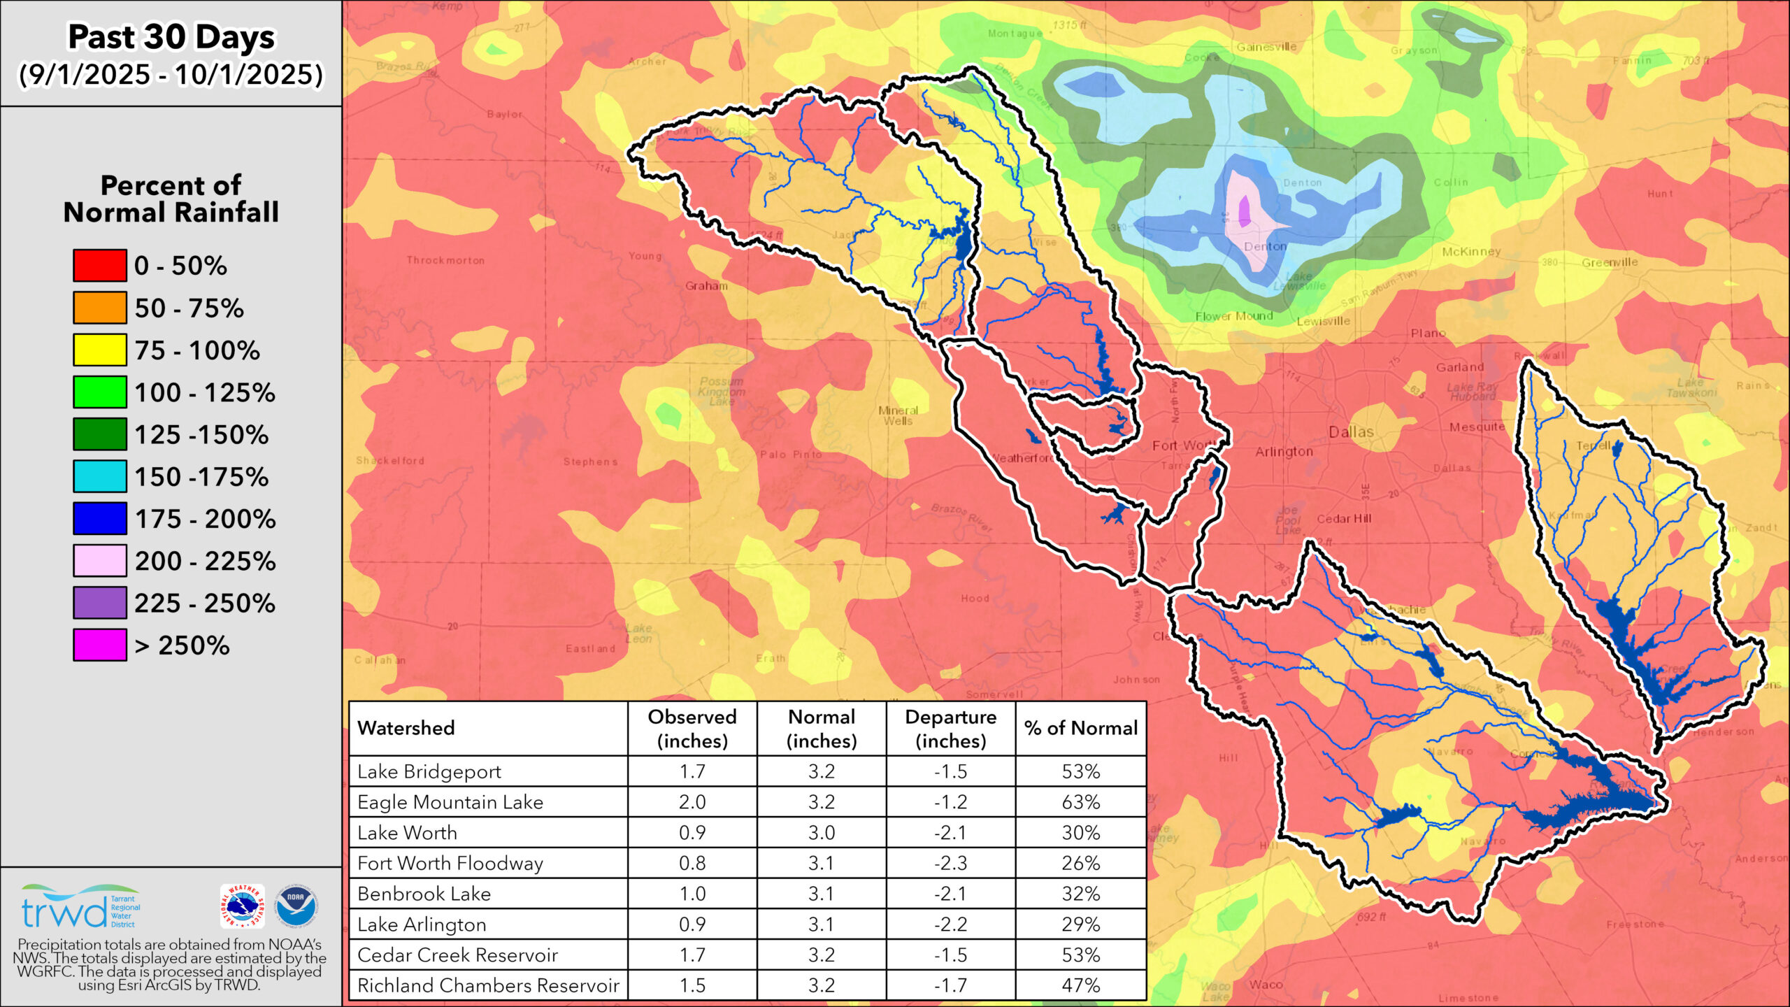1790x1007 pixels.
Task: Click the Eagle Mountain Lake row label
Action: pos(450,802)
